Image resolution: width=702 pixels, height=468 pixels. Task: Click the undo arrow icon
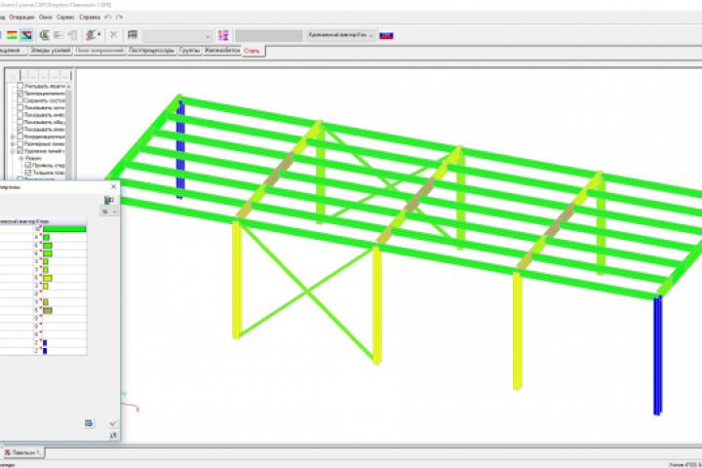[x=108, y=17]
